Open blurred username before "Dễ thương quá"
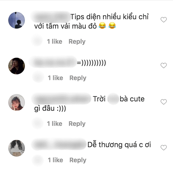This screenshot has width=173, height=169. [59, 145]
